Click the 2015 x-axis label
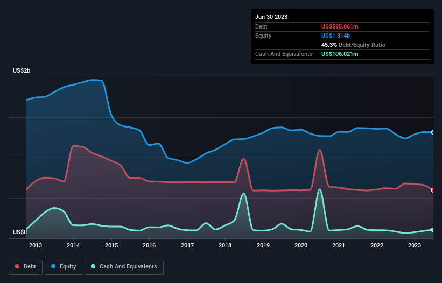442x283 pixels. (111, 245)
